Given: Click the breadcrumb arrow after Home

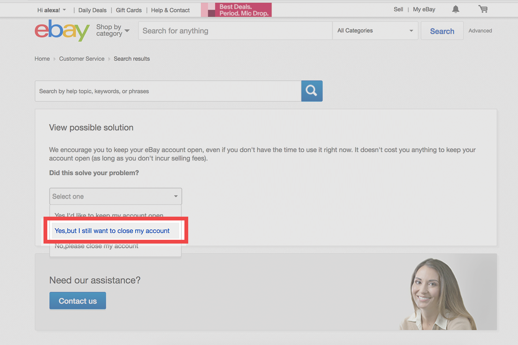Looking at the screenshot, I should click(x=54, y=59).
